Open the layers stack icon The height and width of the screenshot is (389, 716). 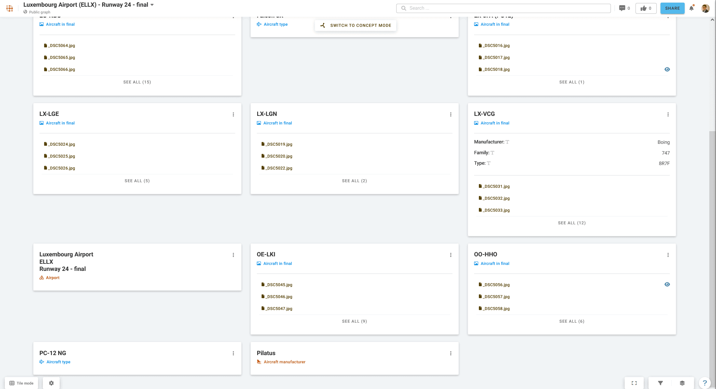click(682, 383)
